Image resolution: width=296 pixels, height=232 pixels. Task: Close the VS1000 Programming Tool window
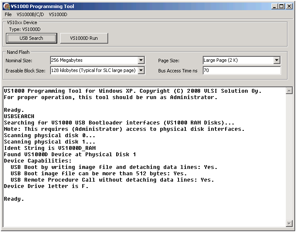coord(289,6)
